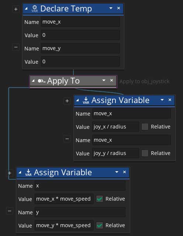The image size is (183, 236).
Task: Click the upper Assign Variable VAR icon
Action: [x=86, y=101]
